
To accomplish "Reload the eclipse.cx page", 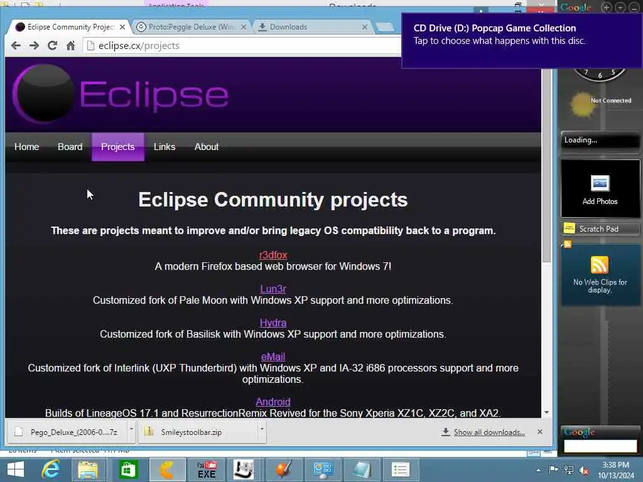I will (x=53, y=45).
